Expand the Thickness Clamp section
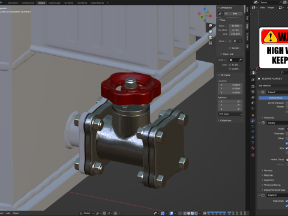The width and height of the screenshot is (288, 216). (x=272, y=185)
